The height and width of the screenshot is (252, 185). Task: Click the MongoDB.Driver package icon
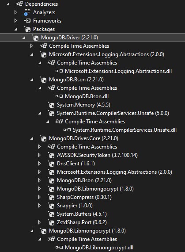35,38
